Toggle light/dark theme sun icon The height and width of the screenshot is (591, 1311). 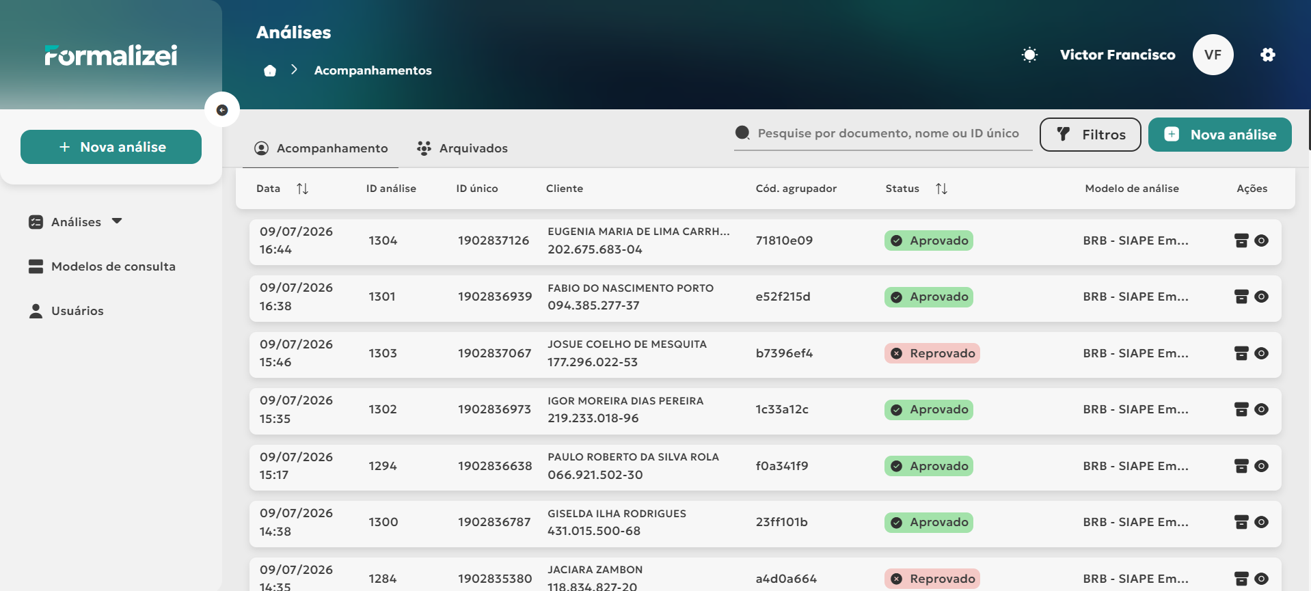pos(1029,55)
